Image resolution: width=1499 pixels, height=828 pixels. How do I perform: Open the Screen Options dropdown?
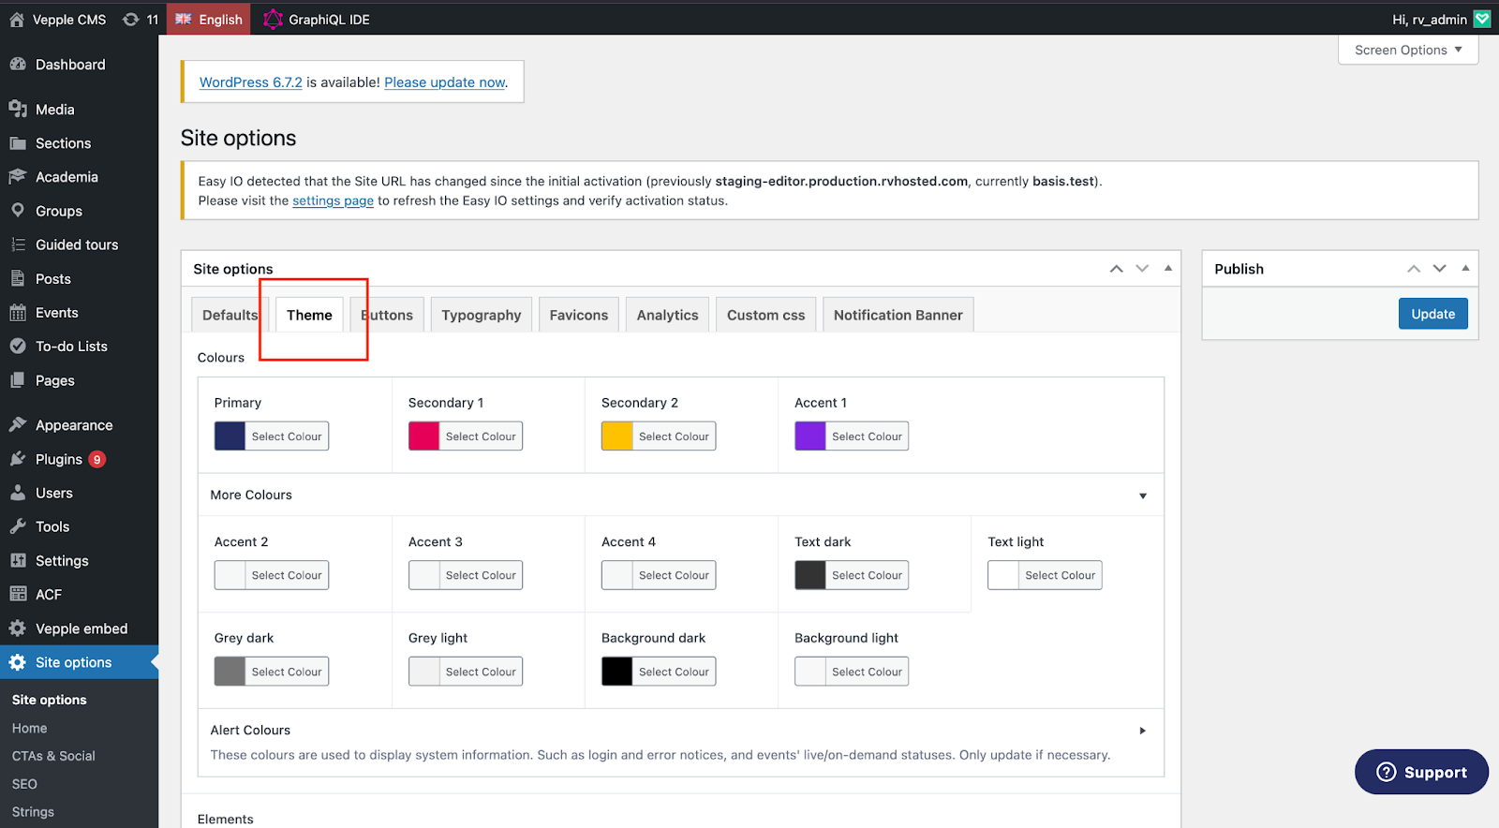(1408, 50)
